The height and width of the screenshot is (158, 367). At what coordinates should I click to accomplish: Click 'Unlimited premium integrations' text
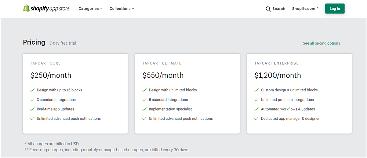point(287,100)
